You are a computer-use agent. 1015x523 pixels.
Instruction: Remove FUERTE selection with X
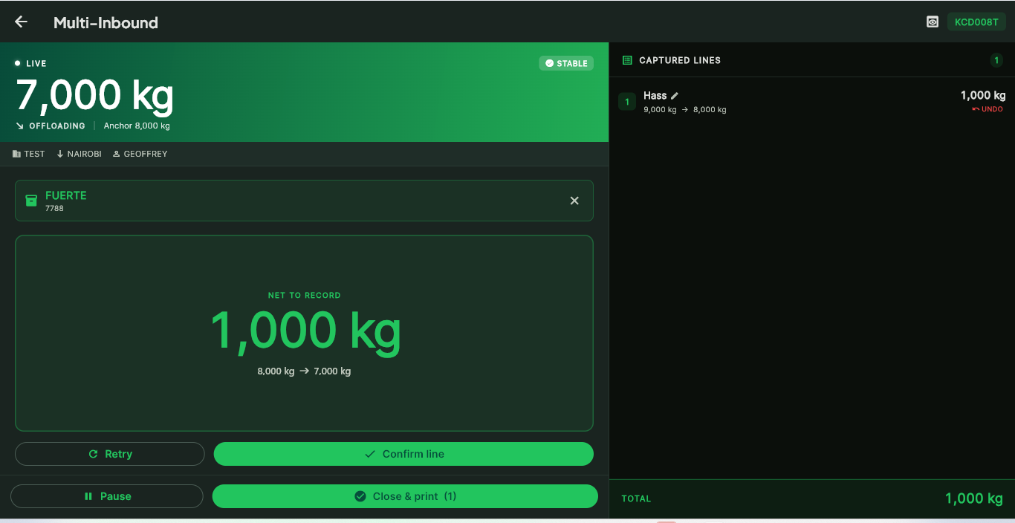click(574, 201)
